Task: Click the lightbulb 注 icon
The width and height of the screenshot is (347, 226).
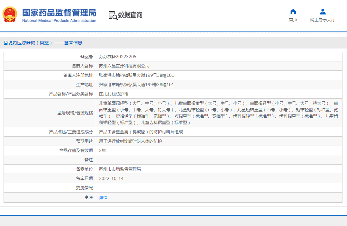Action: [x=86, y=197]
